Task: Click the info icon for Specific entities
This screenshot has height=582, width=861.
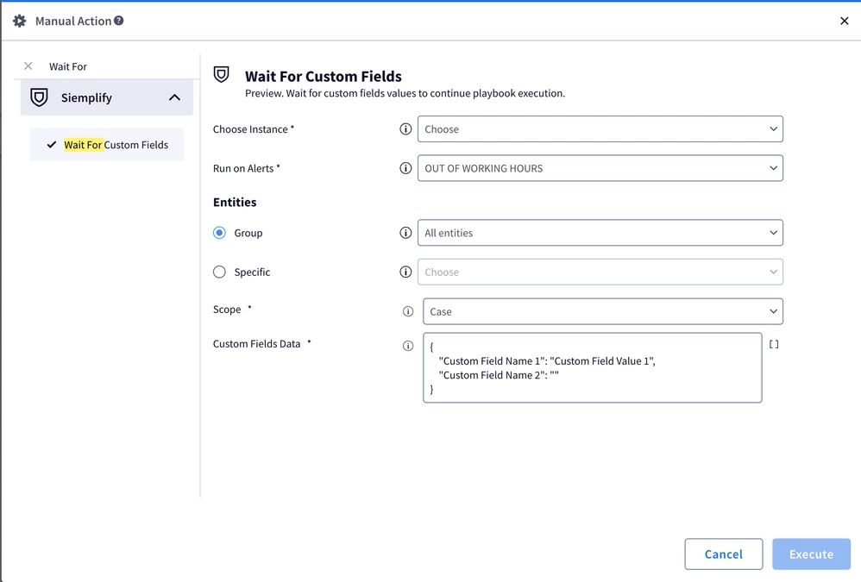Action: point(405,272)
